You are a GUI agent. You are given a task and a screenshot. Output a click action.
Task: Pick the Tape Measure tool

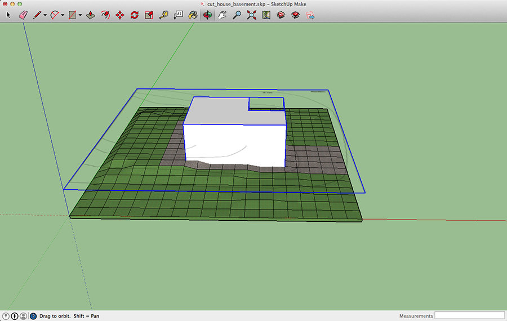[x=164, y=15]
